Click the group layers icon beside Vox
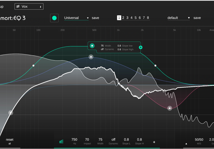The image size is (214, 149). [x=18, y=6]
